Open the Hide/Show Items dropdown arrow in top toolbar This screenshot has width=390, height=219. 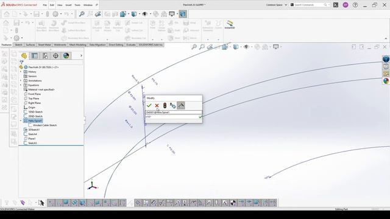[x=151, y=14]
